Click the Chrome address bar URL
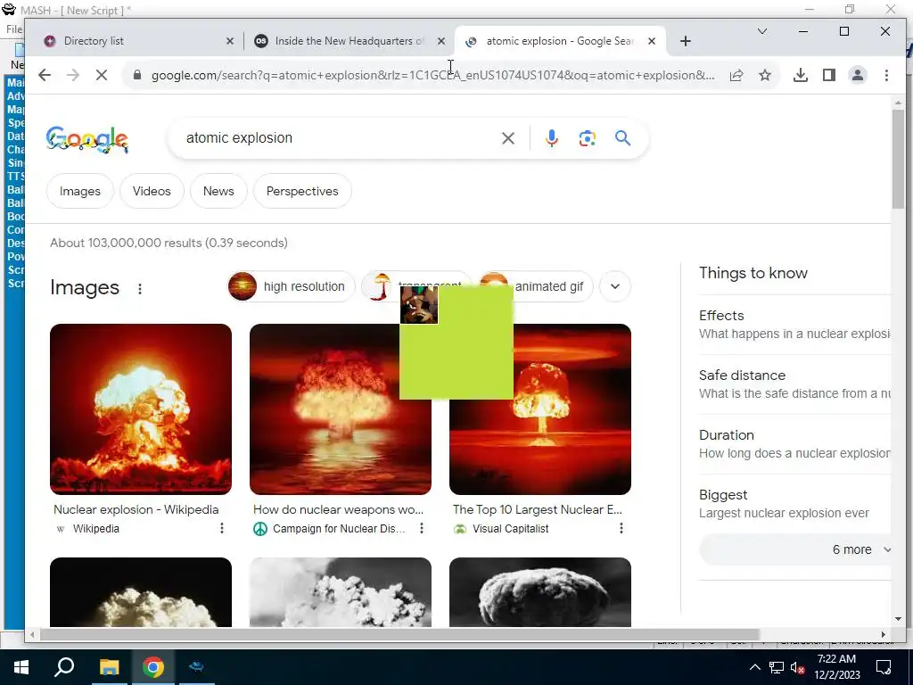 (432, 75)
